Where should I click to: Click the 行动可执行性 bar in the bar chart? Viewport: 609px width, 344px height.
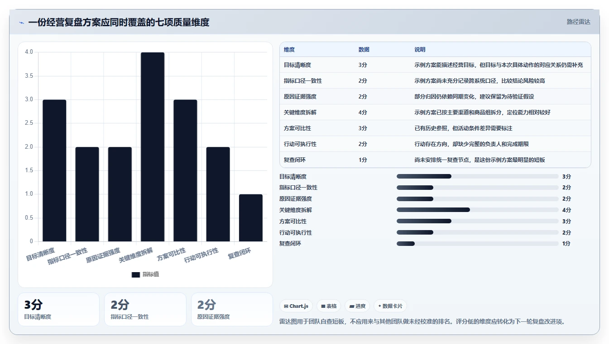[218, 194]
